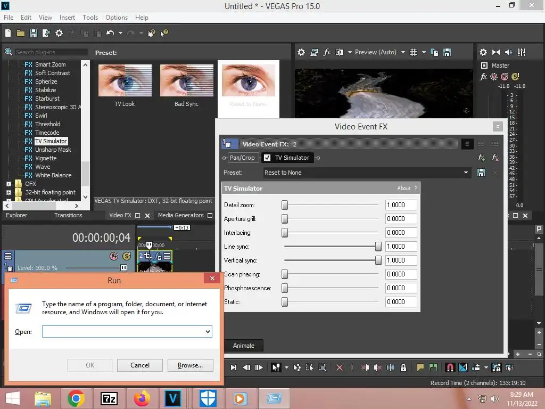Toggle Downmix output on Master
545x409 pixels.
coord(496,52)
